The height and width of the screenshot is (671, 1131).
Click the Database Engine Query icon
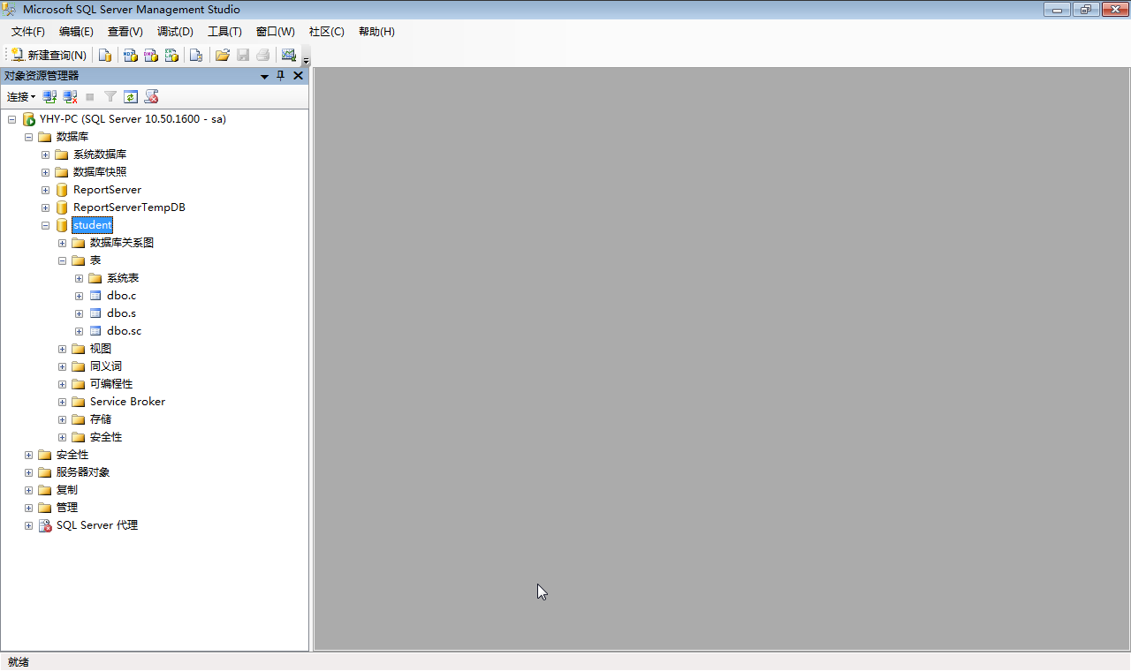coord(105,55)
